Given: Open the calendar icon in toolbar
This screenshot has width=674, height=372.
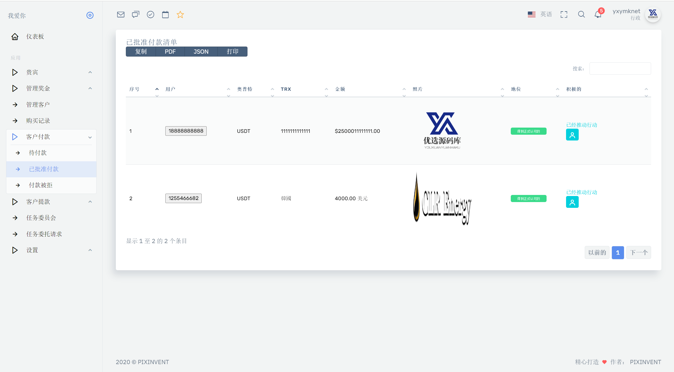Looking at the screenshot, I should (x=165, y=14).
